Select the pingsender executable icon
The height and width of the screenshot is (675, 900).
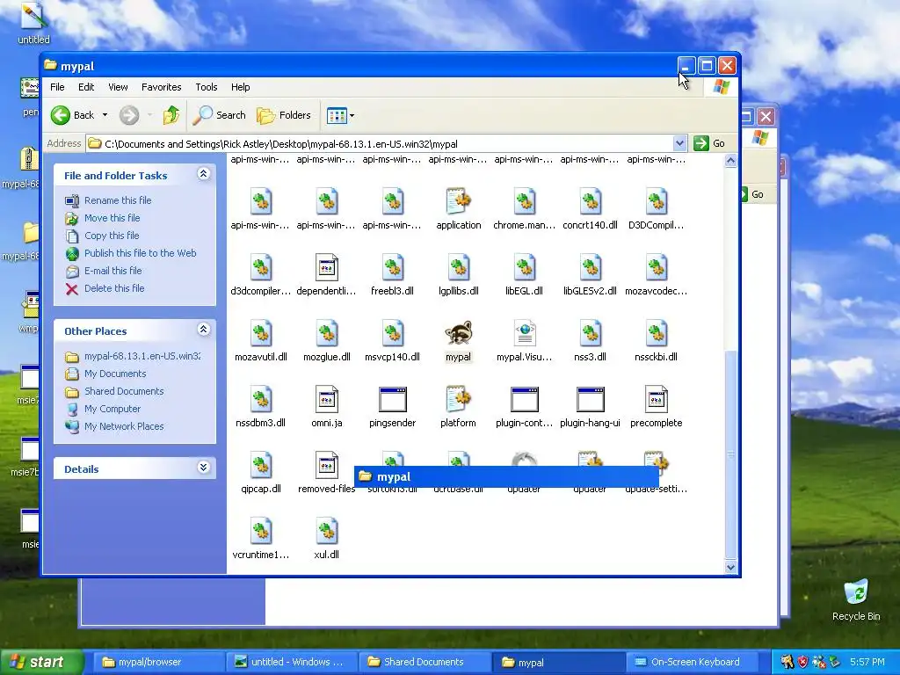pyautogui.click(x=393, y=400)
